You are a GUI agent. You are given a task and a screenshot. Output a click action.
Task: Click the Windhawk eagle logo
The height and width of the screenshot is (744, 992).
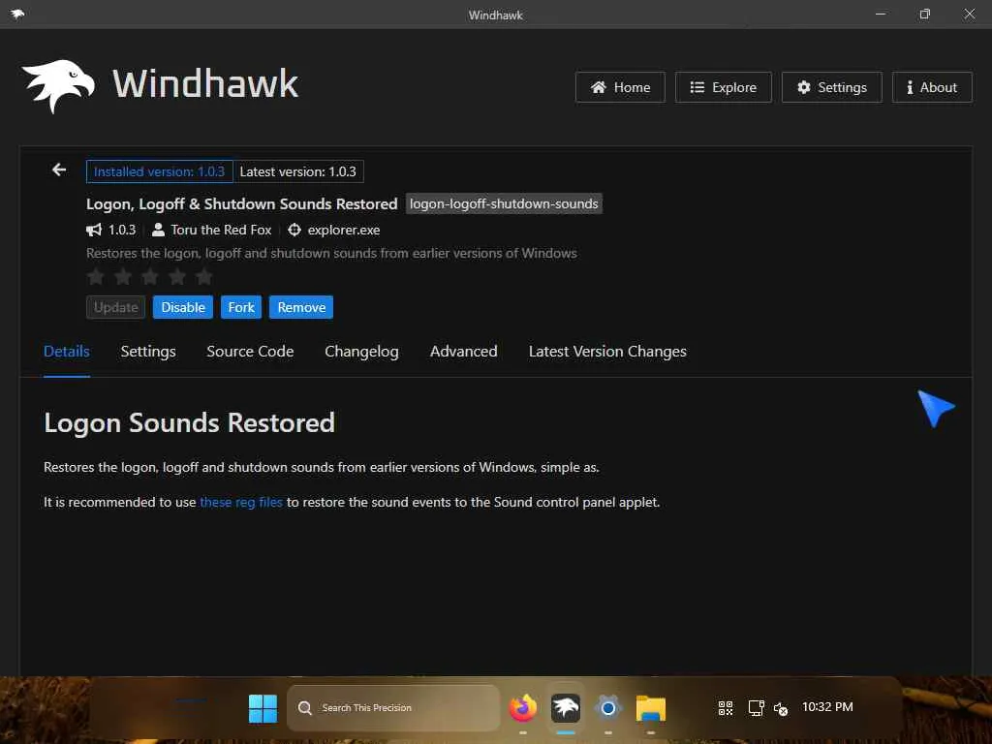(x=58, y=86)
